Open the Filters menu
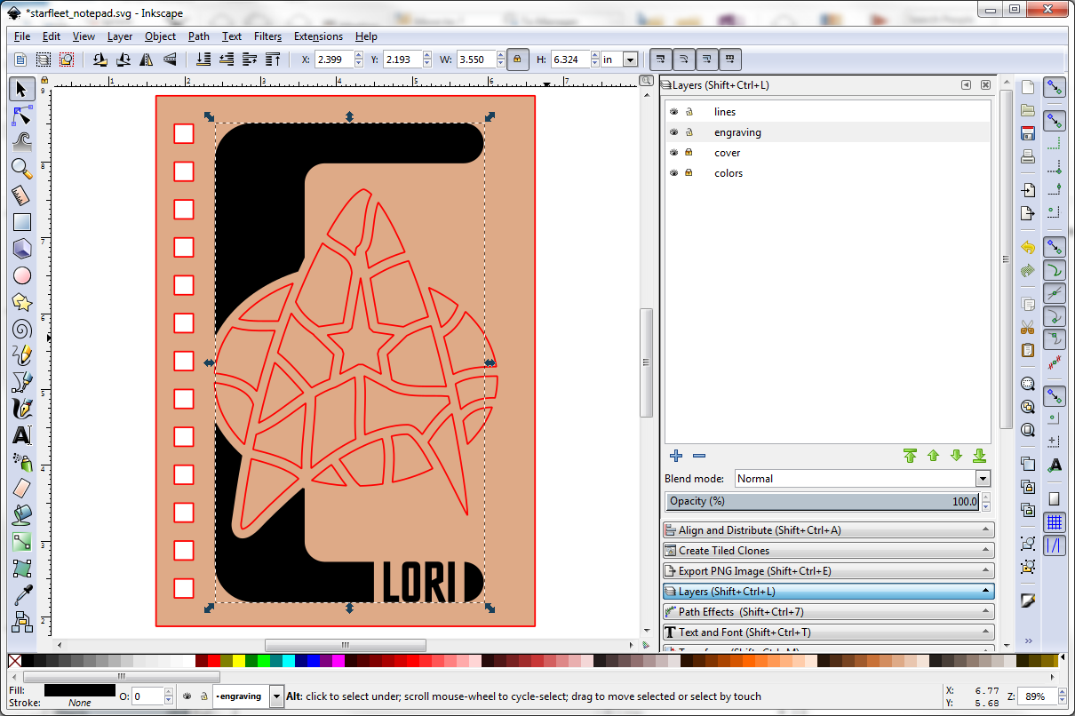Viewport: 1075px width, 716px height. tap(267, 36)
